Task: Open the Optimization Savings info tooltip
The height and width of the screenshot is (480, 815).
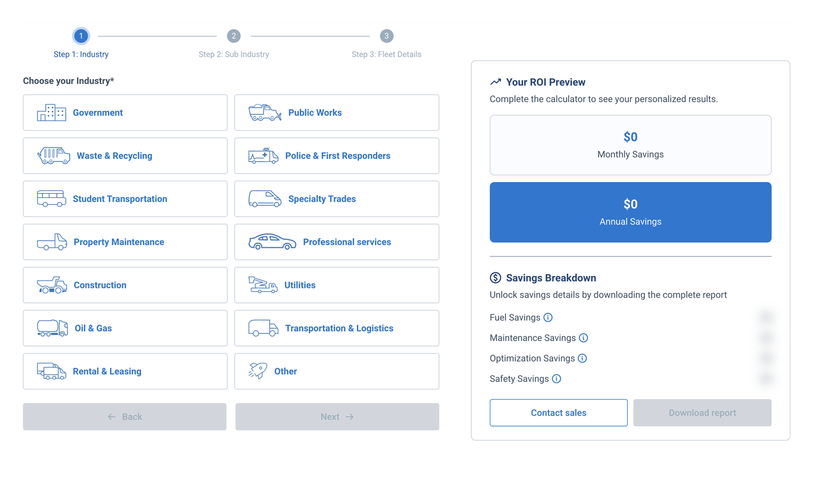Action: point(582,358)
